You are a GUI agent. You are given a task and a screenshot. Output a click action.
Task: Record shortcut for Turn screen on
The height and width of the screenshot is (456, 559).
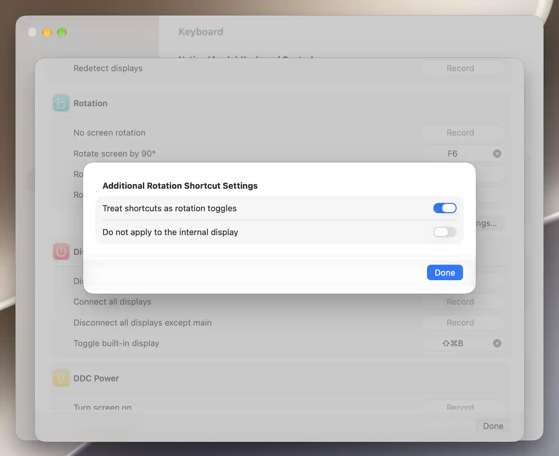click(x=463, y=406)
